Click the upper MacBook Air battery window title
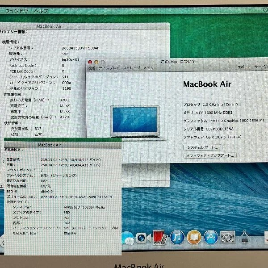The image size is (268, 268). click(49, 26)
